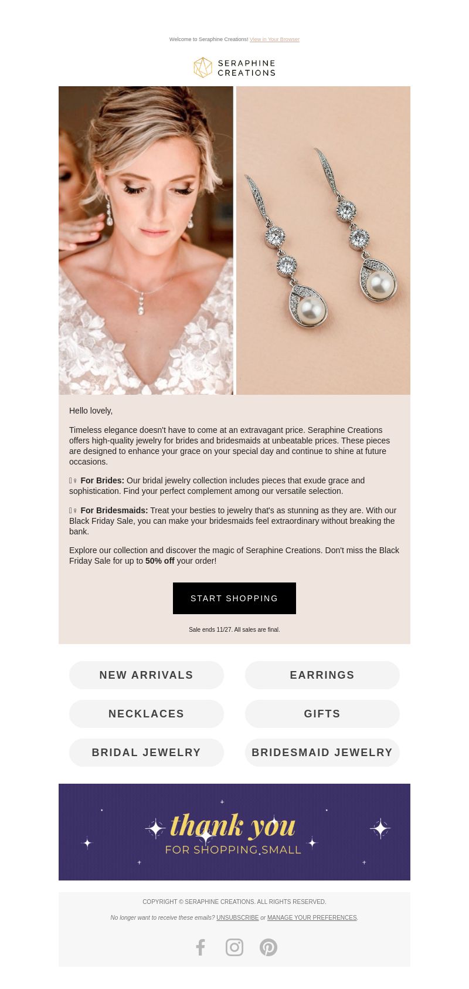Click the thank you for shopping small banner

pyautogui.click(x=235, y=832)
